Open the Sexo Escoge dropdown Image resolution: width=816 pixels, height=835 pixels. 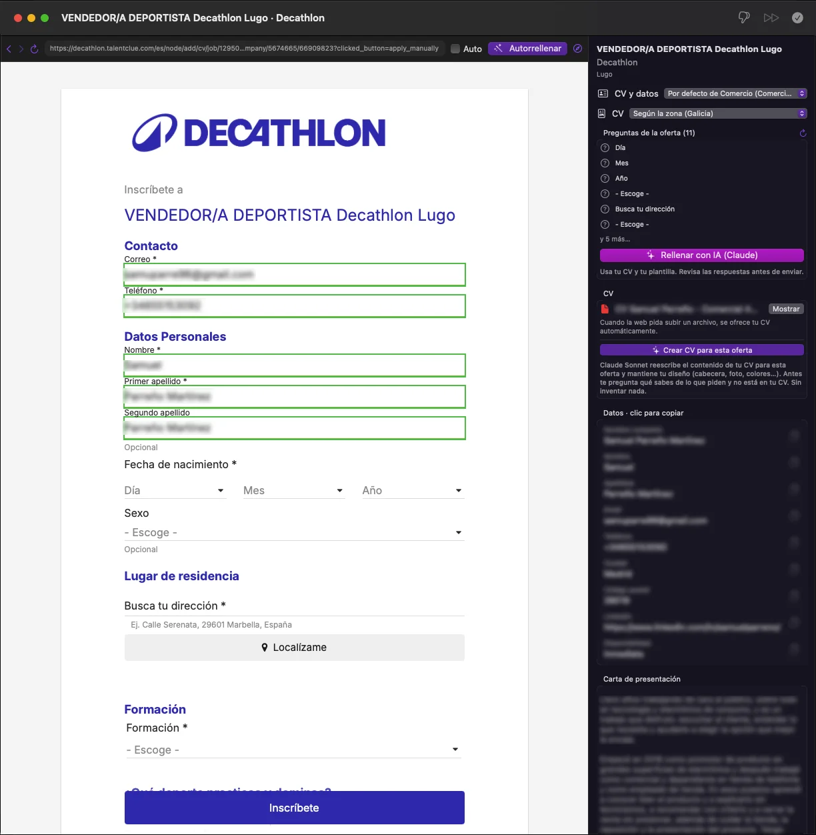tap(294, 533)
